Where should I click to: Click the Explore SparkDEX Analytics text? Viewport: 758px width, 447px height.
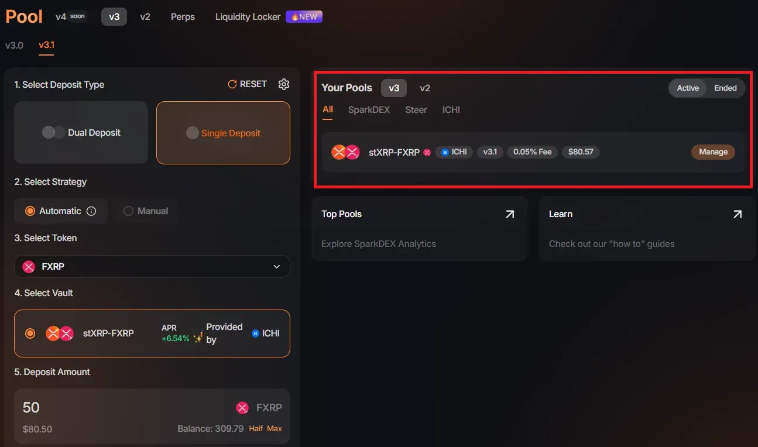pyautogui.click(x=379, y=244)
